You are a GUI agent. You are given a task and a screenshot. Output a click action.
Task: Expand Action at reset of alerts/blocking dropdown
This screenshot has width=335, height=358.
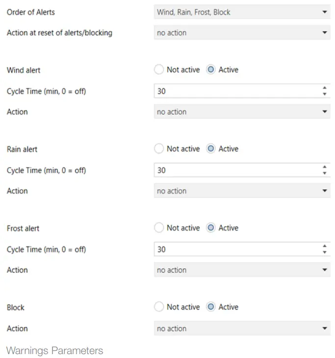[x=242, y=33]
